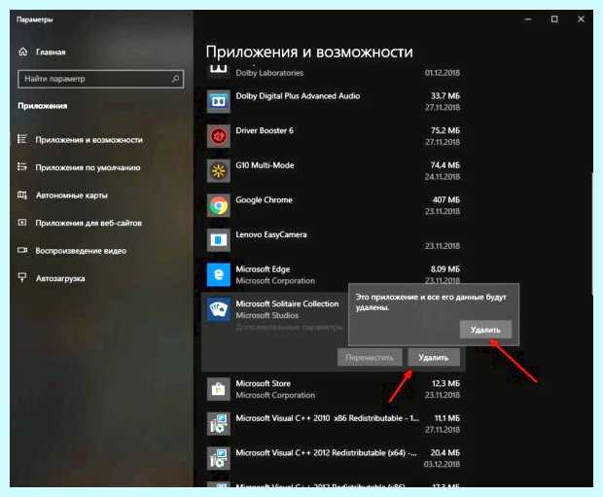Click the 74,4 МБ size value
The image size is (603, 497).
[x=445, y=165]
